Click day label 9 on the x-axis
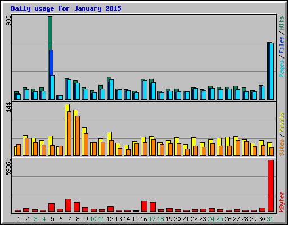This screenshot has height=225, width=288. (86, 219)
